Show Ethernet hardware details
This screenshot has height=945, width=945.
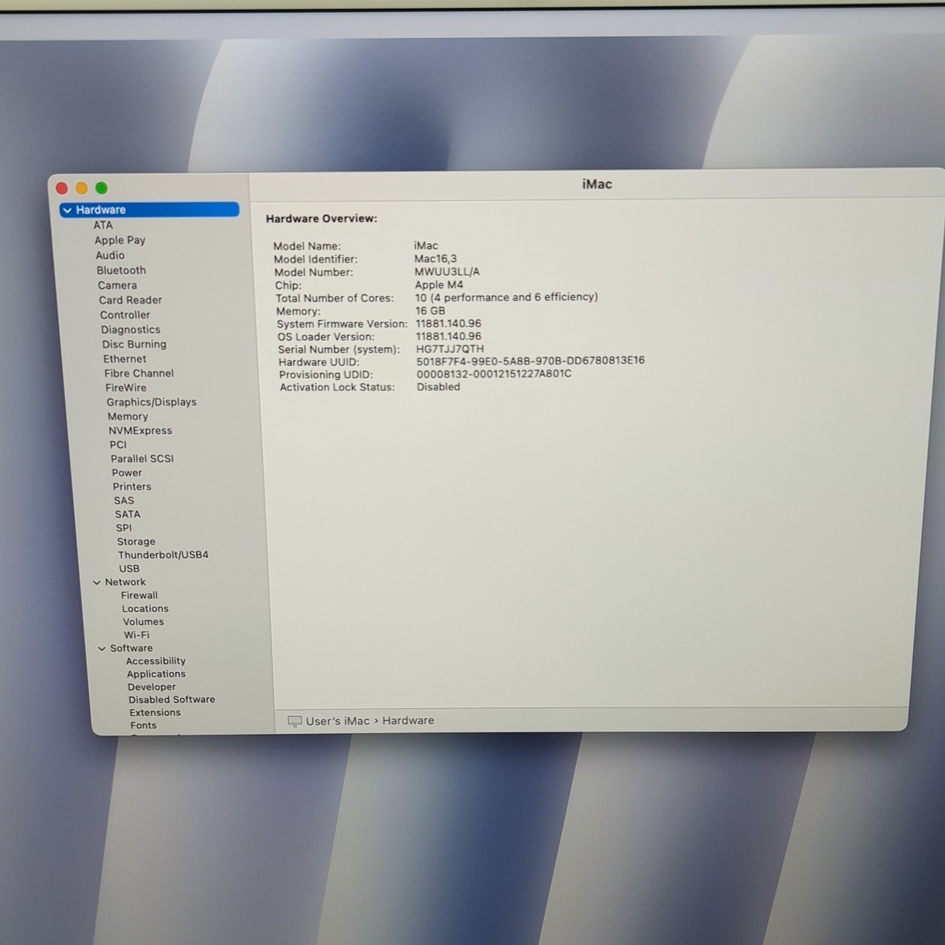pyautogui.click(x=125, y=359)
